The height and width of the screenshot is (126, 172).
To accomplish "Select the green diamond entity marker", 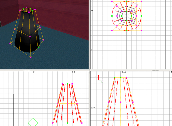I will pos(33,122).
